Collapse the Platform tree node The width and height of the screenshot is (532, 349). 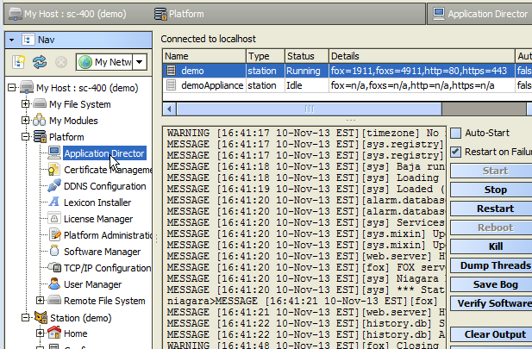26,137
